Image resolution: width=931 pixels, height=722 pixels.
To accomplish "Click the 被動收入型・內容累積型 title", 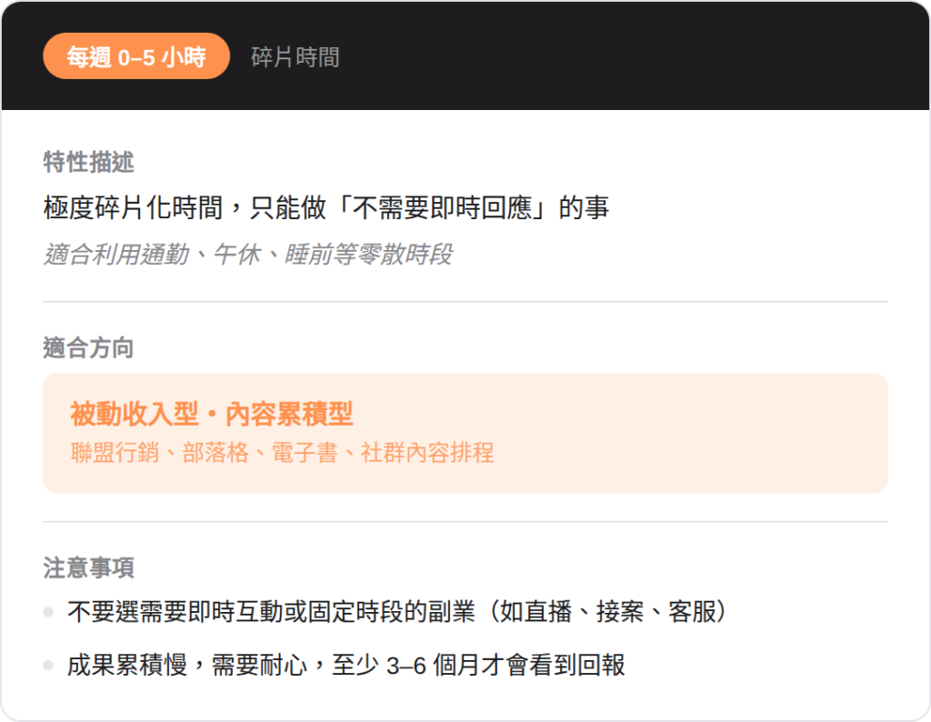I will point(211,415).
